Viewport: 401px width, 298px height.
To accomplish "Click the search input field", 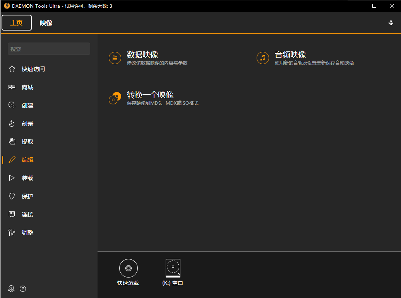I will pyautogui.click(x=49, y=49).
